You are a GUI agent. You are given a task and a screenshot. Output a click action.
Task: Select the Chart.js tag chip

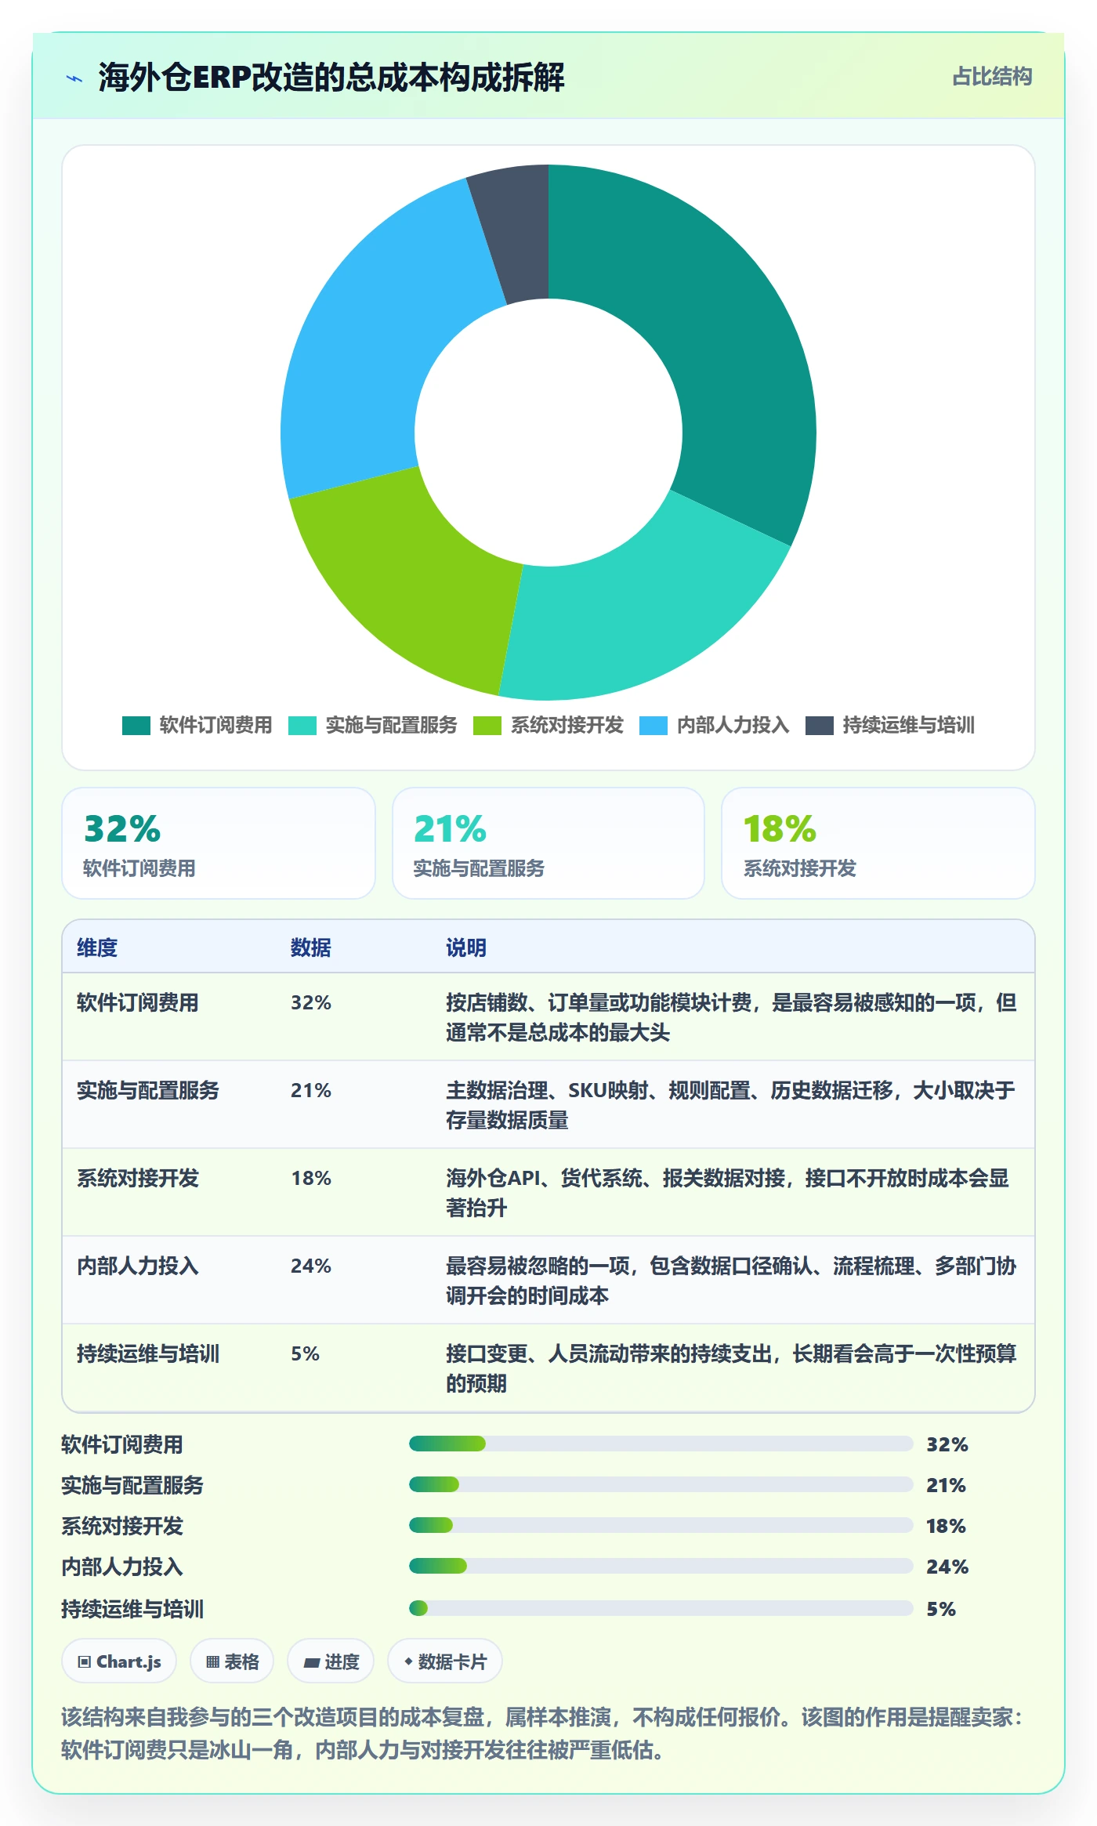119,1661
